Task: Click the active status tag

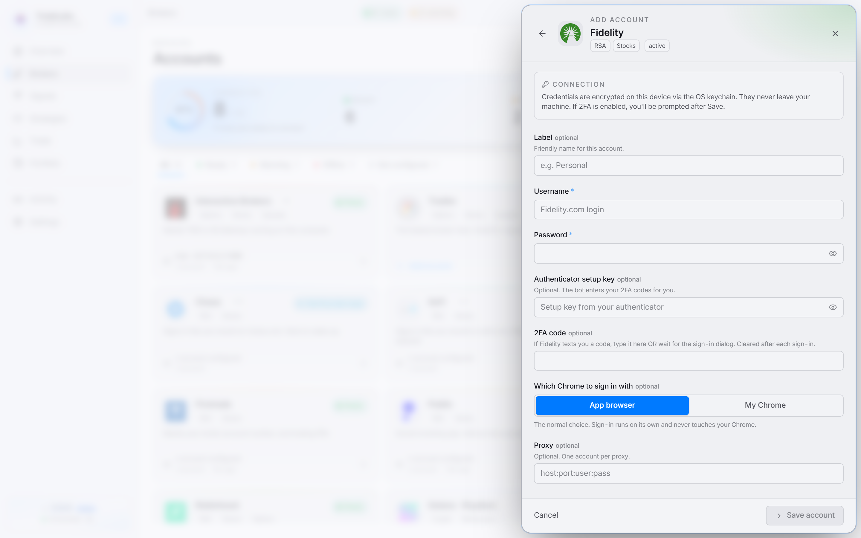Action: click(x=657, y=46)
